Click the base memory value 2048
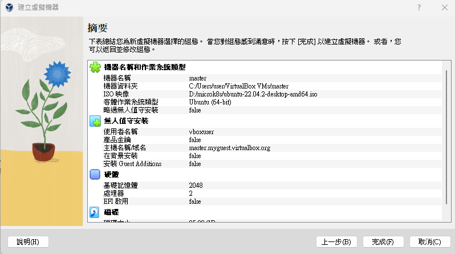 click(x=196, y=185)
